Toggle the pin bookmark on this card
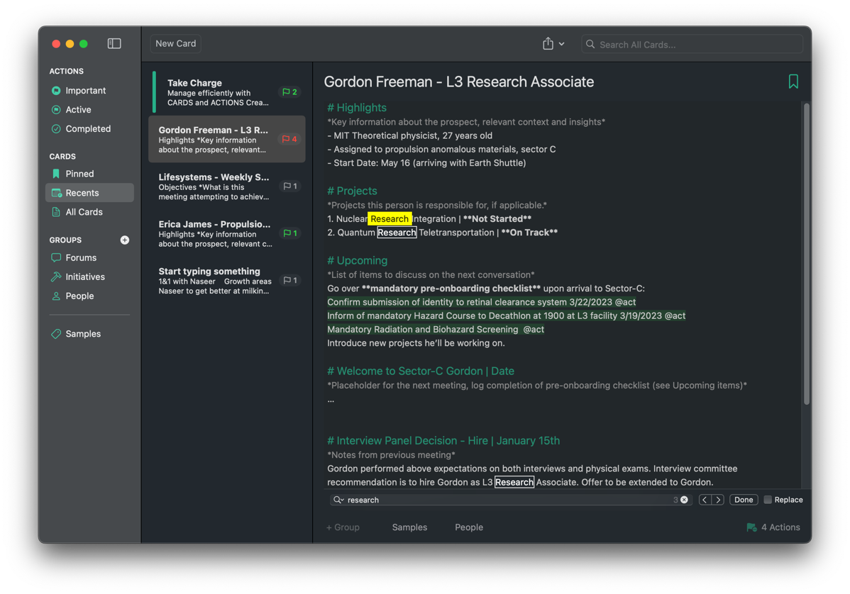This screenshot has width=850, height=594. (x=793, y=82)
